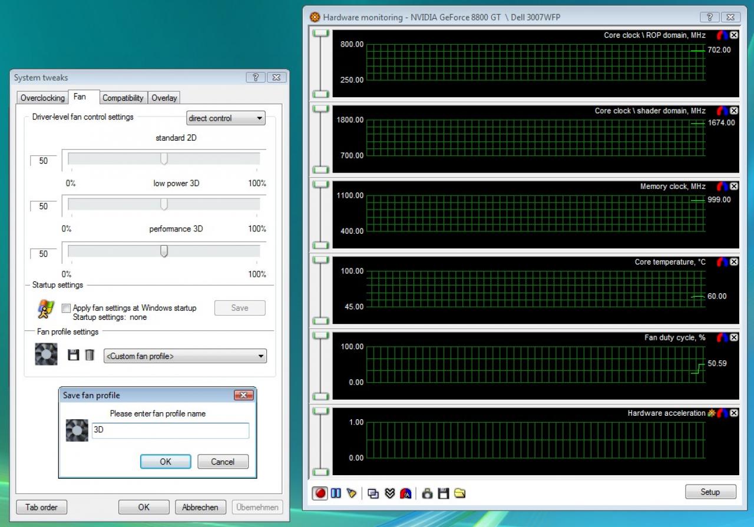This screenshot has width=754, height=527.
Task: Click the camera screenshot icon in monitoring toolbar
Action: pyautogui.click(x=428, y=493)
